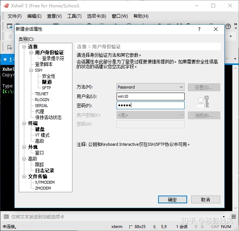Select 登录脚本 in the tree
239x231 pixels.
coord(44,65)
